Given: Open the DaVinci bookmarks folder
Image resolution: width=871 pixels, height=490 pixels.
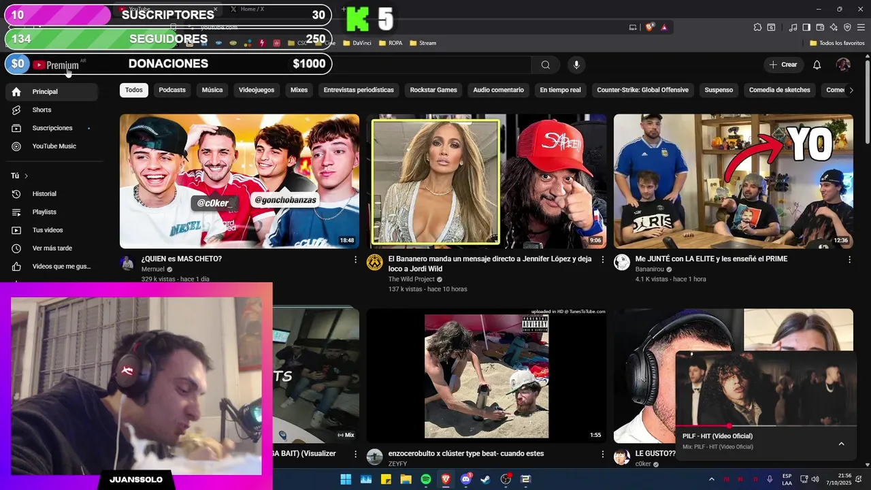Looking at the screenshot, I should pos(357,43).
